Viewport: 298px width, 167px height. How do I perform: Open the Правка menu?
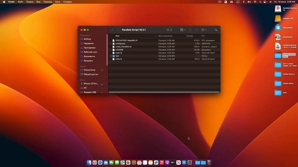[30, 2]
